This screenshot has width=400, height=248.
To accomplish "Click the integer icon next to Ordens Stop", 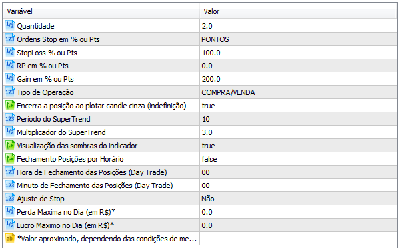I will pos(10,39).
